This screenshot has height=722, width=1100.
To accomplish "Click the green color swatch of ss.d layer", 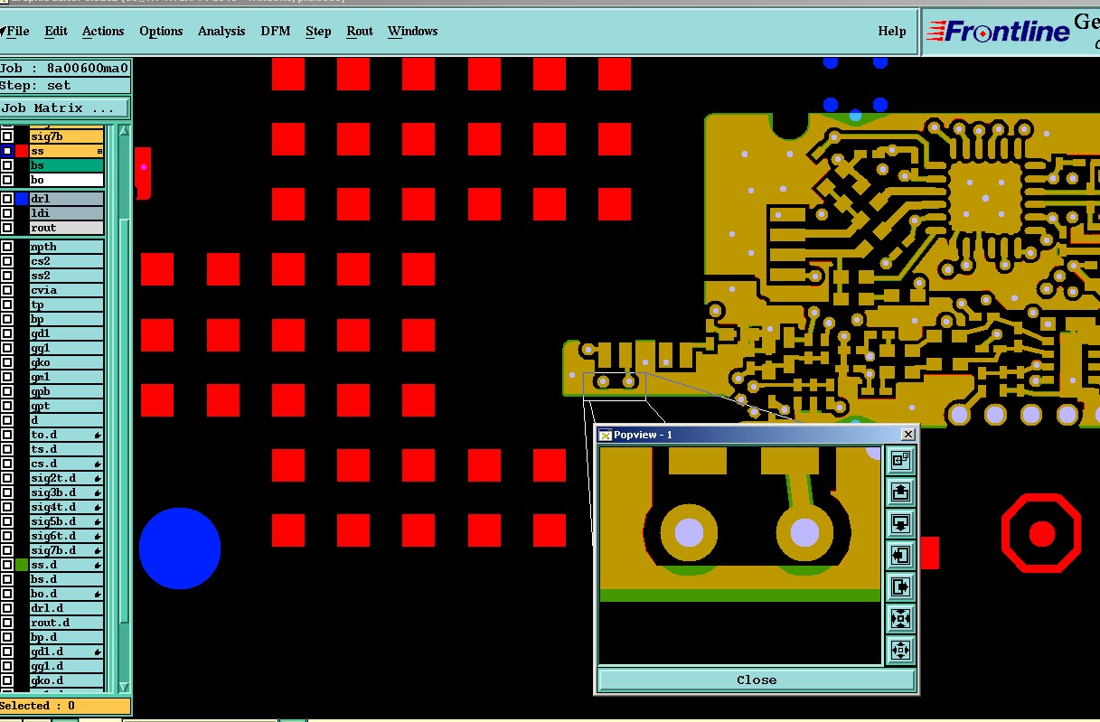I will pos(22,565).
